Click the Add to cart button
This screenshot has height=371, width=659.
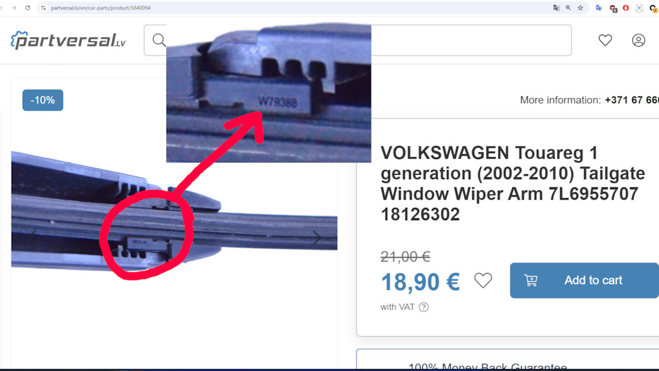(x=584, y=280)
